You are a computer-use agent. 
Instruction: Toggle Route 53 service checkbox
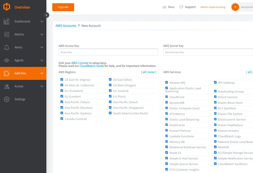point(167,153)
